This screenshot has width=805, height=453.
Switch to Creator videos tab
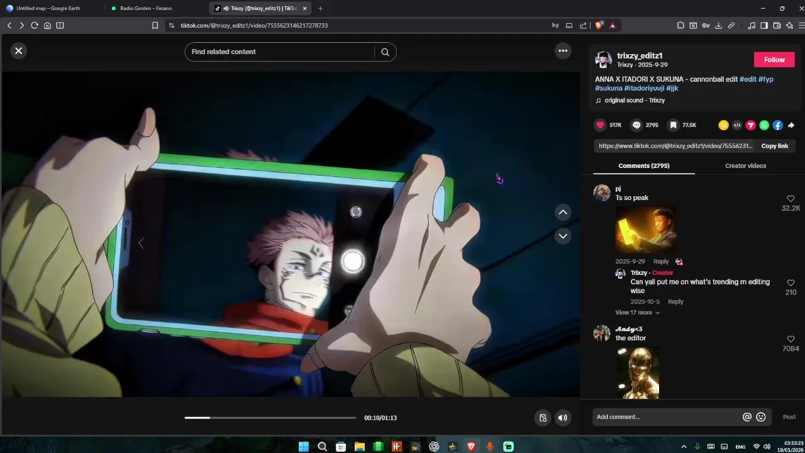point(745,166)
